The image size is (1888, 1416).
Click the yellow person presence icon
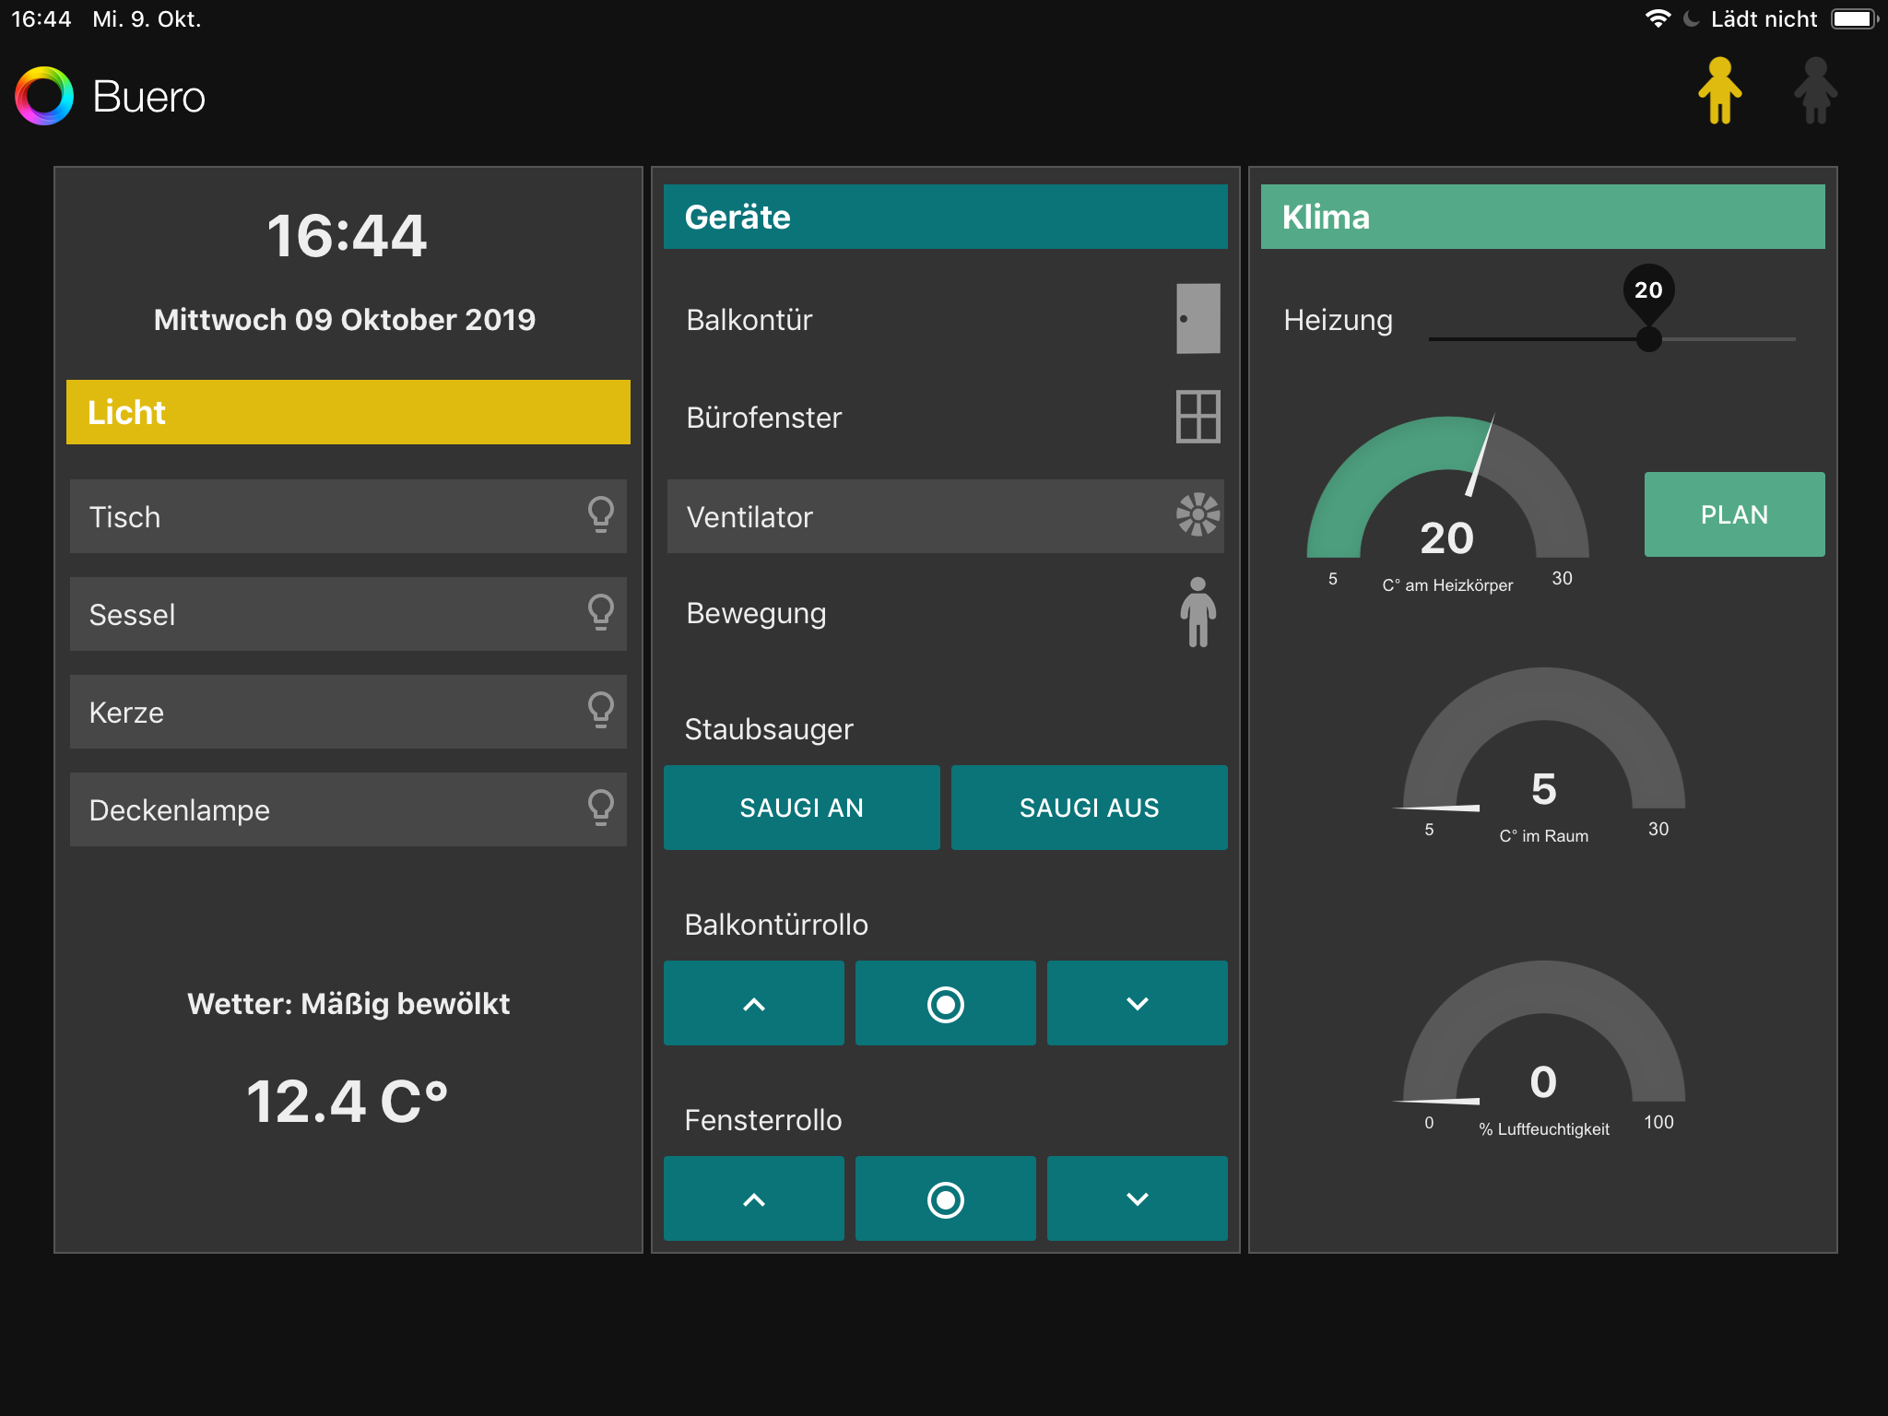[1719, 90]
